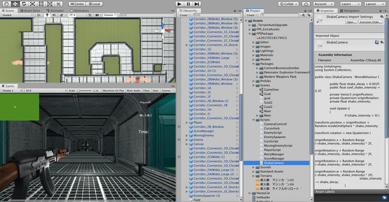Lock the Hierarchy panel

coord(234,11)
